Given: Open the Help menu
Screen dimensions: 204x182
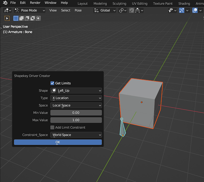Looking at the screenshot, I should click(x=64, y=3).
